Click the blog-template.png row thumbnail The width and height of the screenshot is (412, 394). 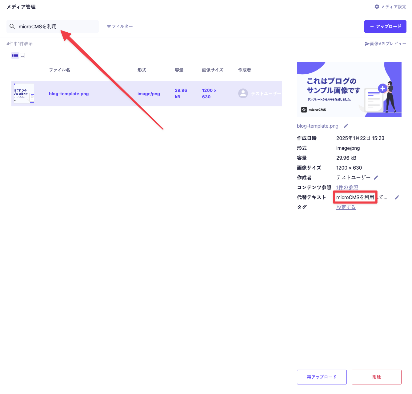(x=24, y=93)
